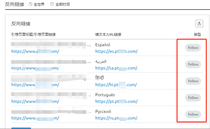Select the 反向链接 heading tab at top
Screen dimensions: 210x129
[x=15, y=4]
